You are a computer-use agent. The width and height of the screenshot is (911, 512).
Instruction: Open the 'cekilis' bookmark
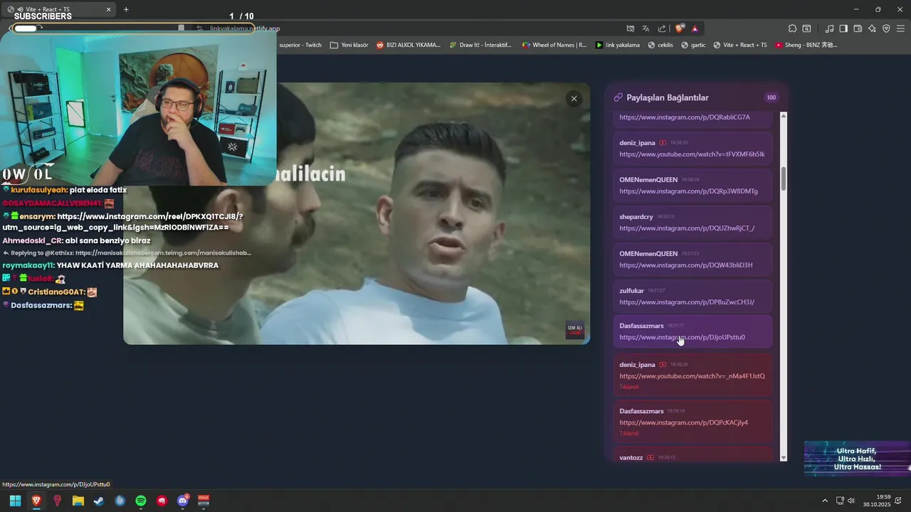pyautogui.click(x=660, y=45)
